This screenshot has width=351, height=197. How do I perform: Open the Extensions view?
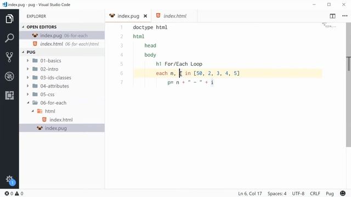pyautogui.click(x=9, y=95)
